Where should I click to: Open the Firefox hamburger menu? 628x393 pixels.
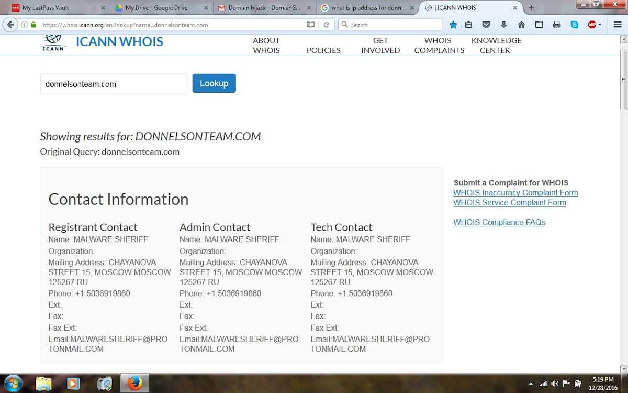[618, 25]
